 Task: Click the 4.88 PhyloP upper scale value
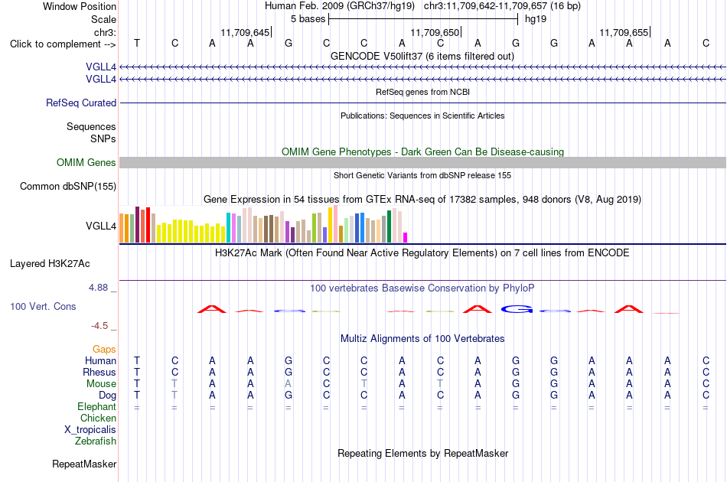pyautogui.click(x=98, y=288)
